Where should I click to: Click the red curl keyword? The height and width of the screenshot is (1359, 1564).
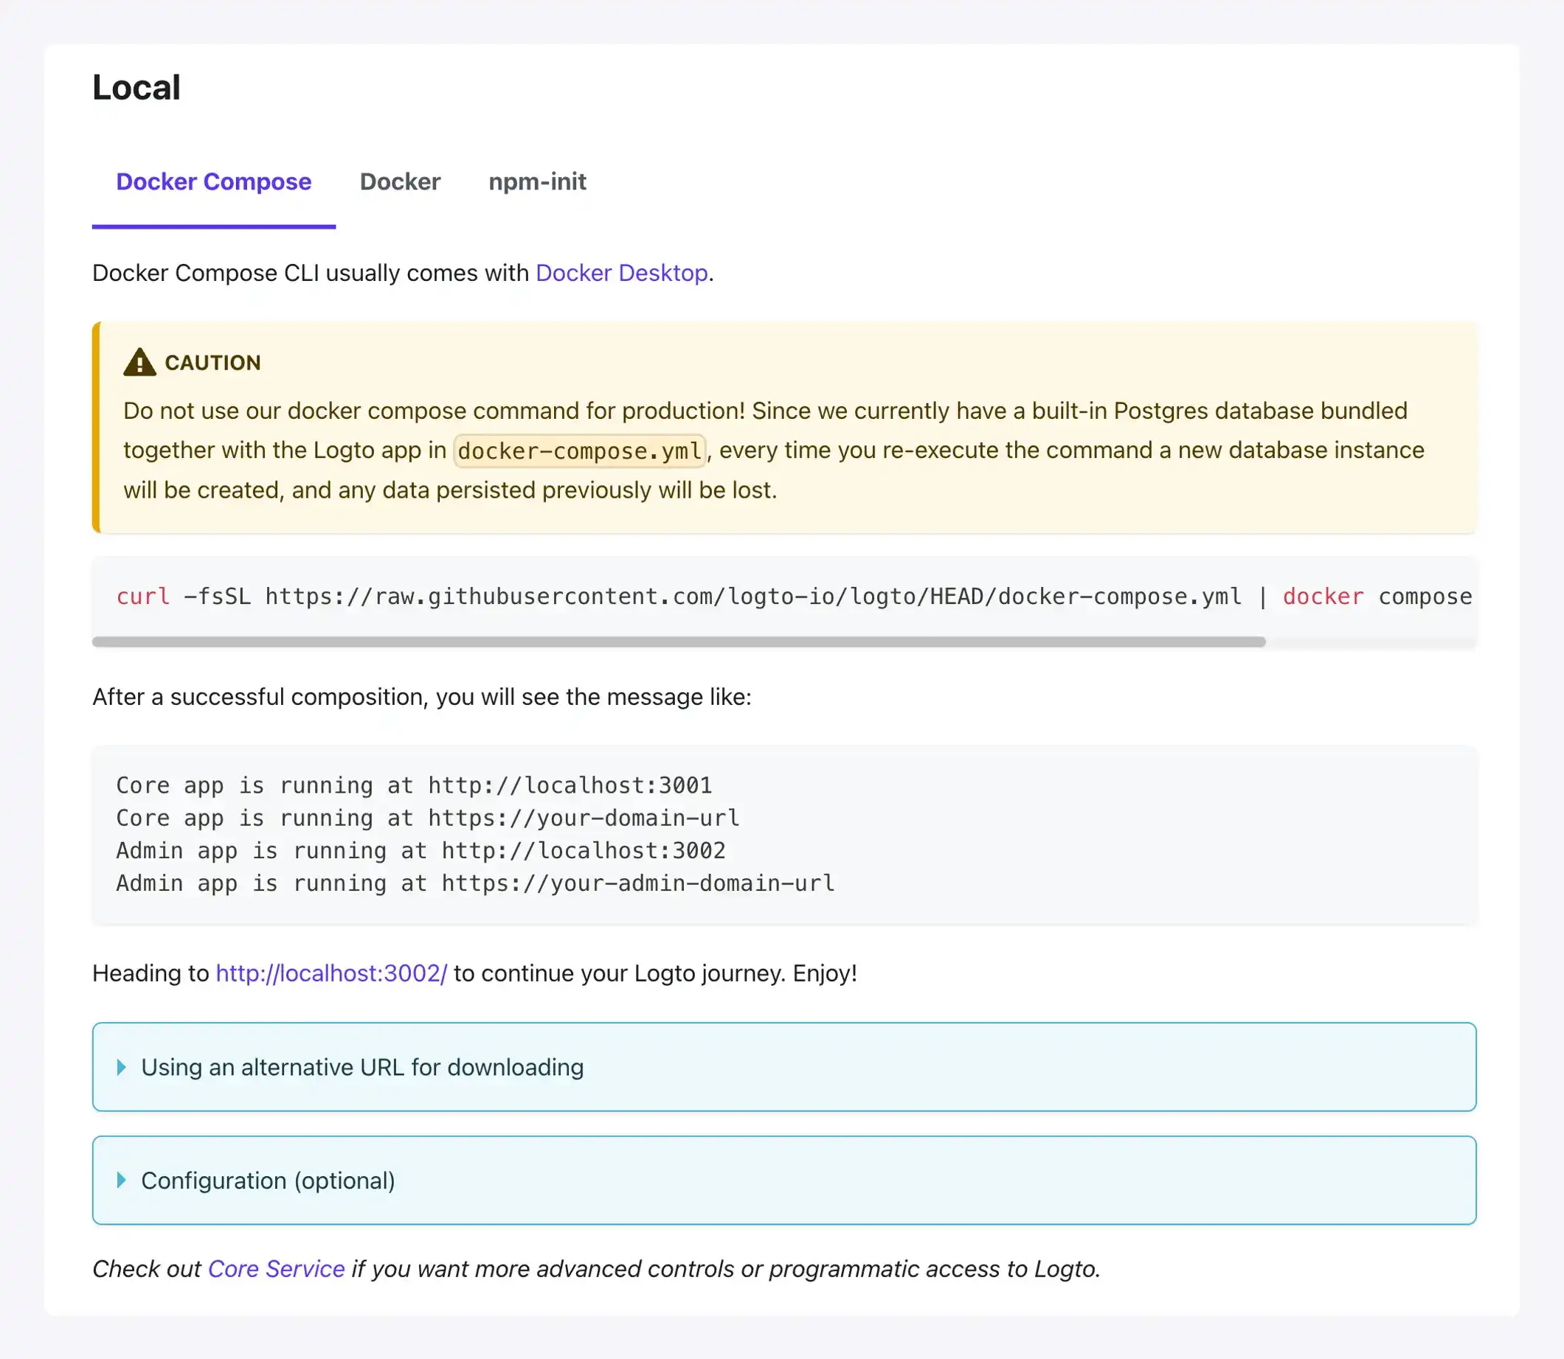pyautogui.click(x=142, y=597)
